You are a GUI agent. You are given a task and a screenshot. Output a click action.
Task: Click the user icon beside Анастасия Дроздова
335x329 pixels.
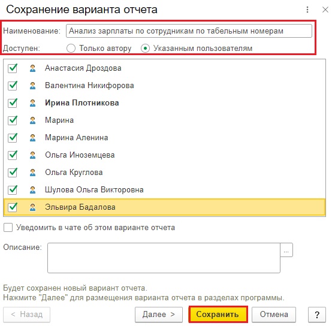tap(32, 68)
